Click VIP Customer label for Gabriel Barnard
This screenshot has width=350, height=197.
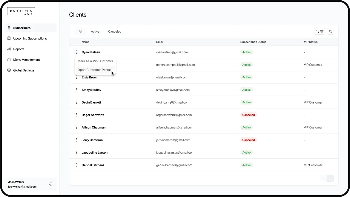point(313,165)
